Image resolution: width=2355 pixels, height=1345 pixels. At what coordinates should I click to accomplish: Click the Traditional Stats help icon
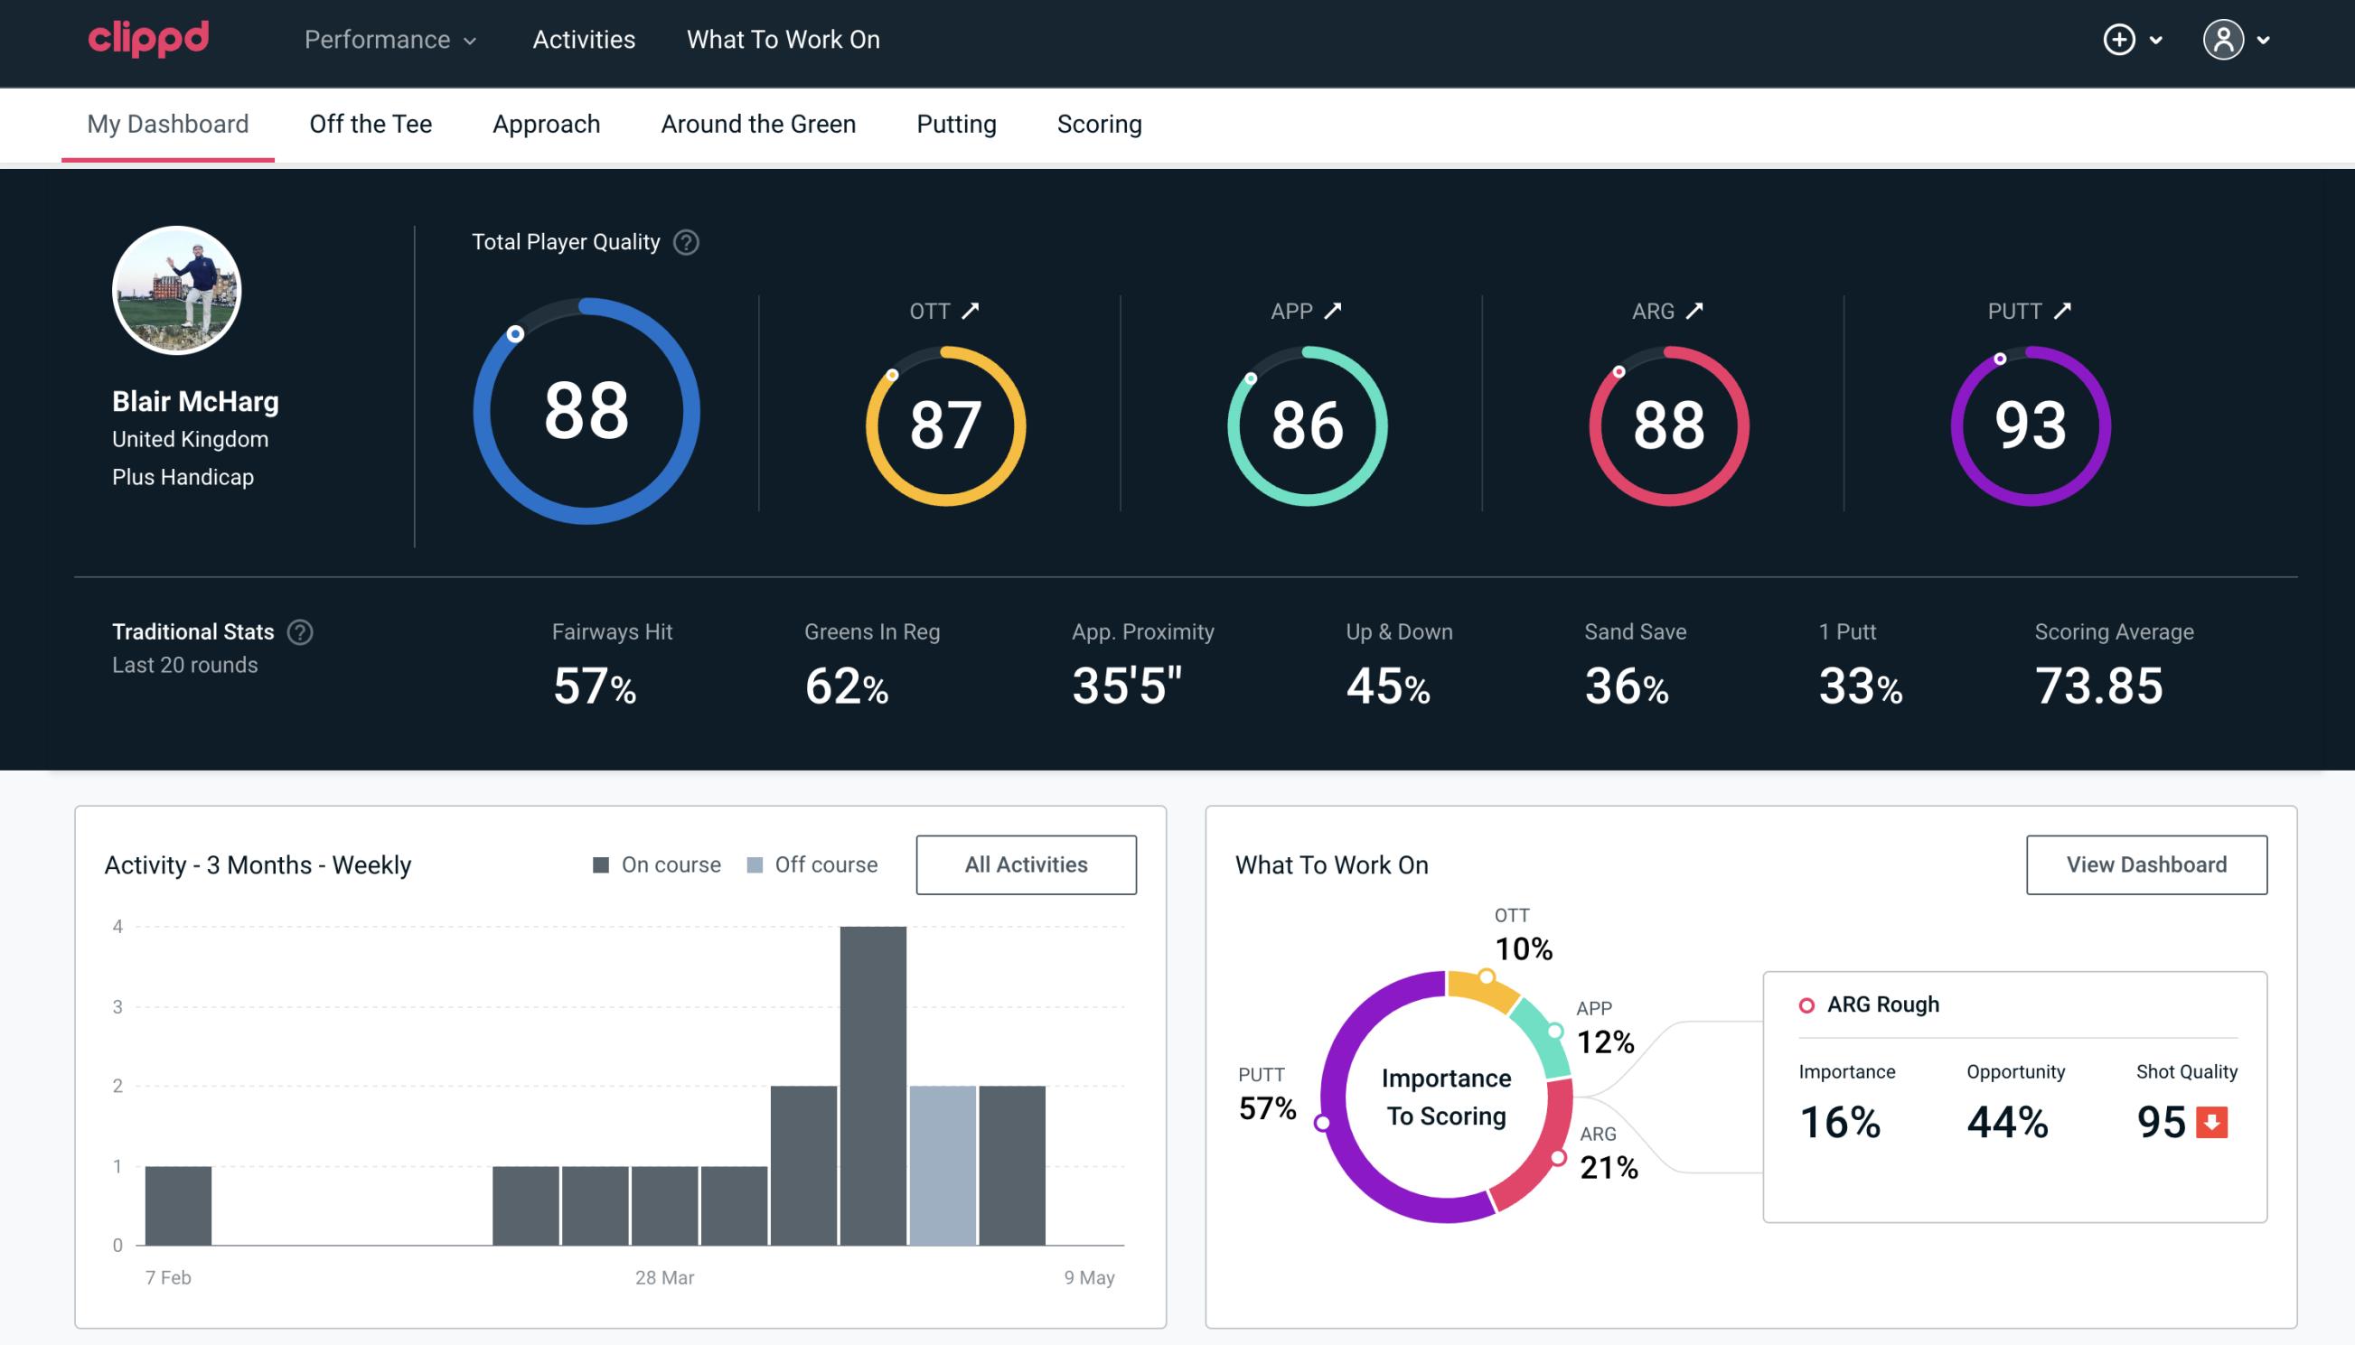point(299,630)
